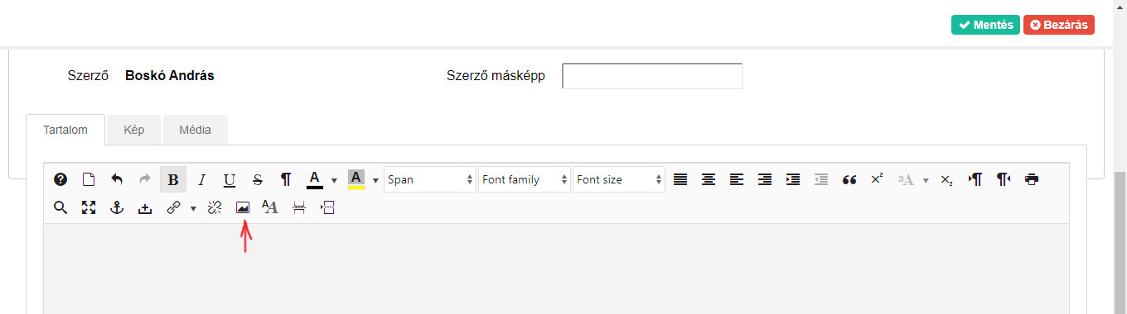Switch to the Média tab
The image size is (1127, 314).
pyautogui.click(x=195, y=130)
